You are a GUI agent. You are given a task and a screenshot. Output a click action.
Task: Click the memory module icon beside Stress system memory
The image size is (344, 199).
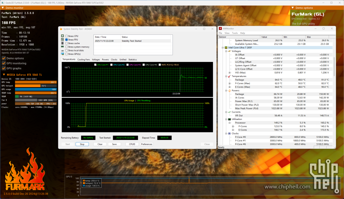click(62, 47)
